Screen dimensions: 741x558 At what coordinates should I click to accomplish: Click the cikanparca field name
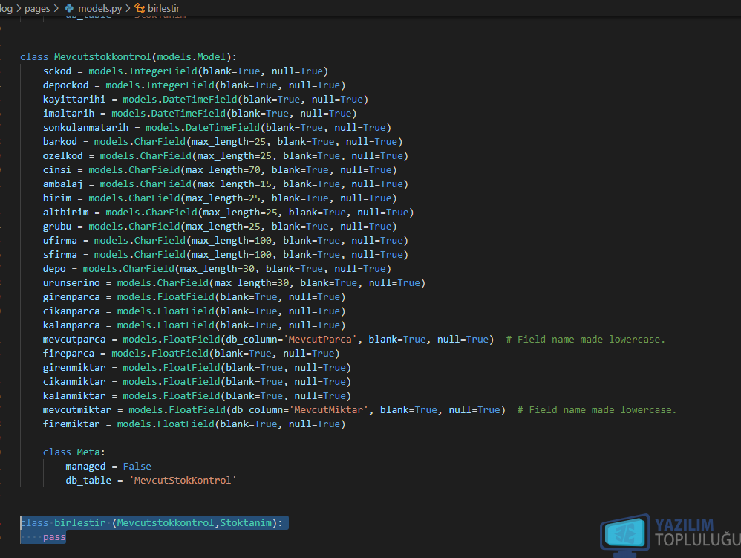coord(71,311)
